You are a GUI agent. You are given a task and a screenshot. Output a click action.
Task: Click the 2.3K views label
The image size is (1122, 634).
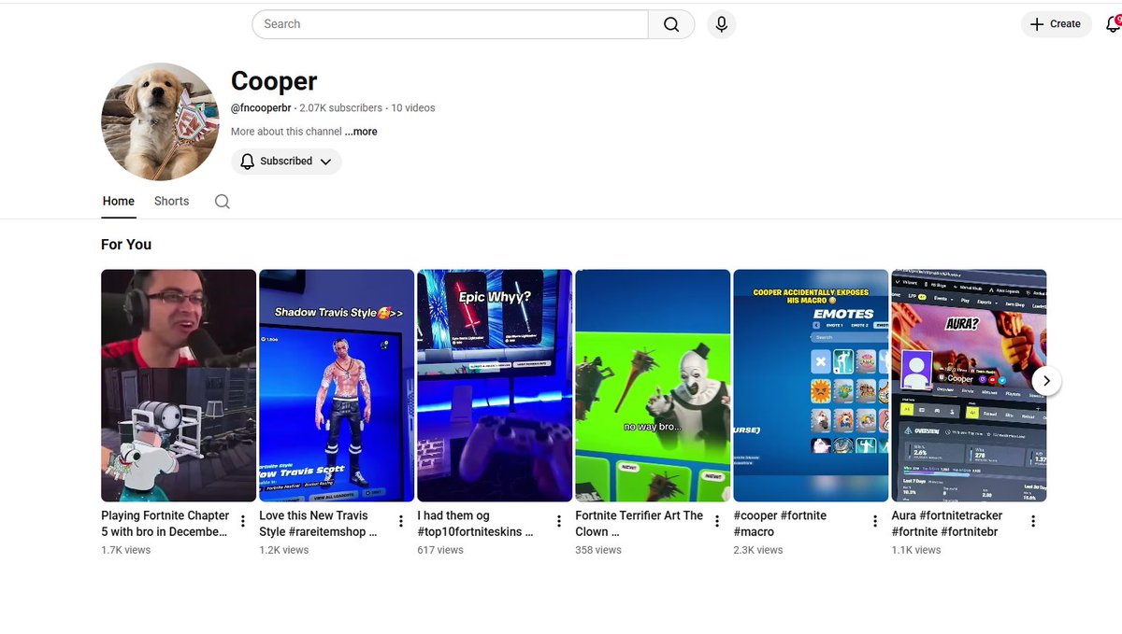[x=758, y=550]
